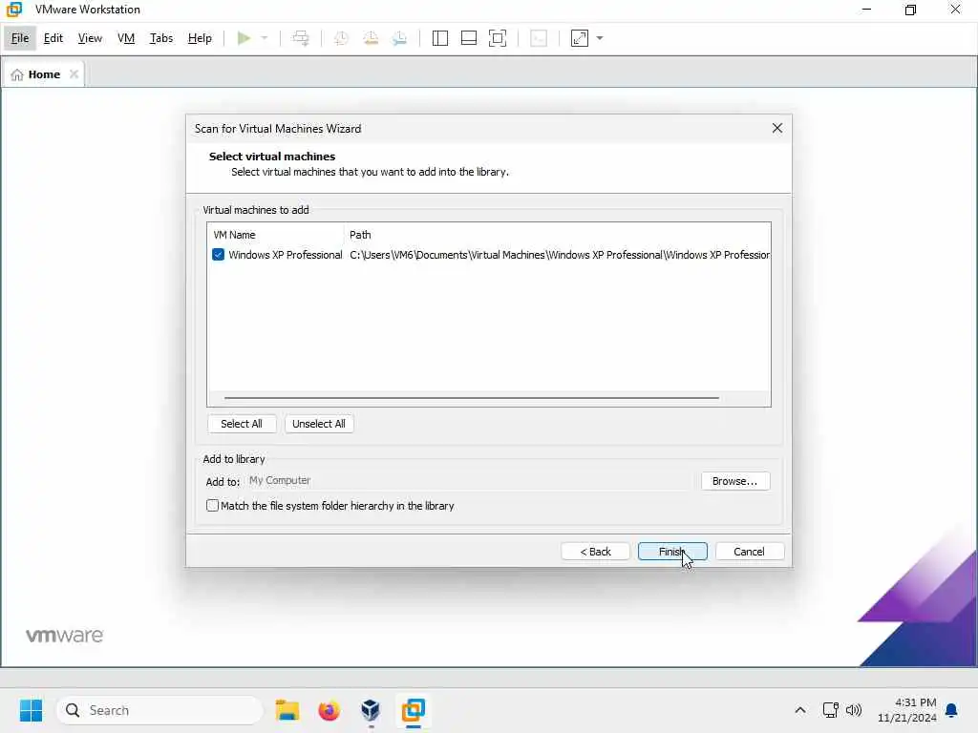
Task: Click the green Power On play icon
Action: pos(244,38)
